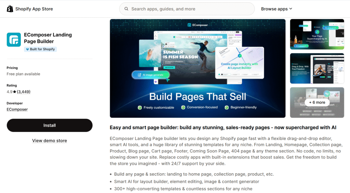The width and height of the screenshot is (350, 193).
Task: Click the + 6 more screenshots button
Action: (x=317, y=102)
